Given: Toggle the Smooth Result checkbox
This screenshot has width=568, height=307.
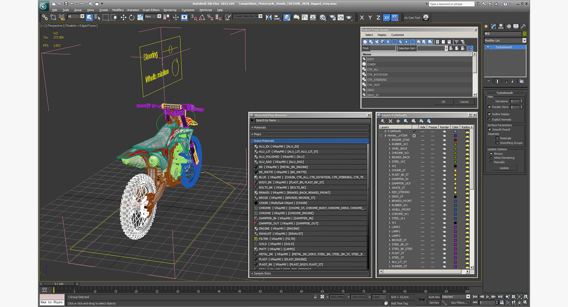Looking at the screenshot, I should [x=489, y=129].
